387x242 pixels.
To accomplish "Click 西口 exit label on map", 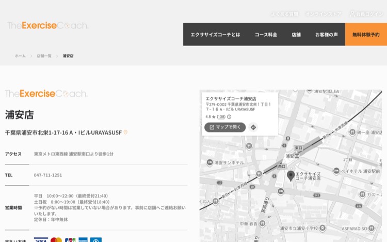I will click(x=282, y=167).
